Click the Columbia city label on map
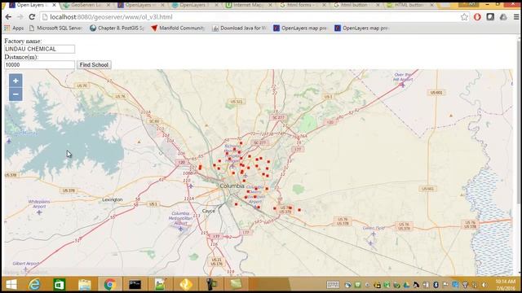The image size is (522, 293). click(232, 186)
